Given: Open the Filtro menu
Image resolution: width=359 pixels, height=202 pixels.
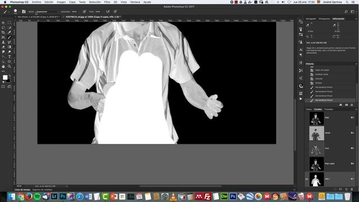Looking at the screenshot, I should pos(107,2).
